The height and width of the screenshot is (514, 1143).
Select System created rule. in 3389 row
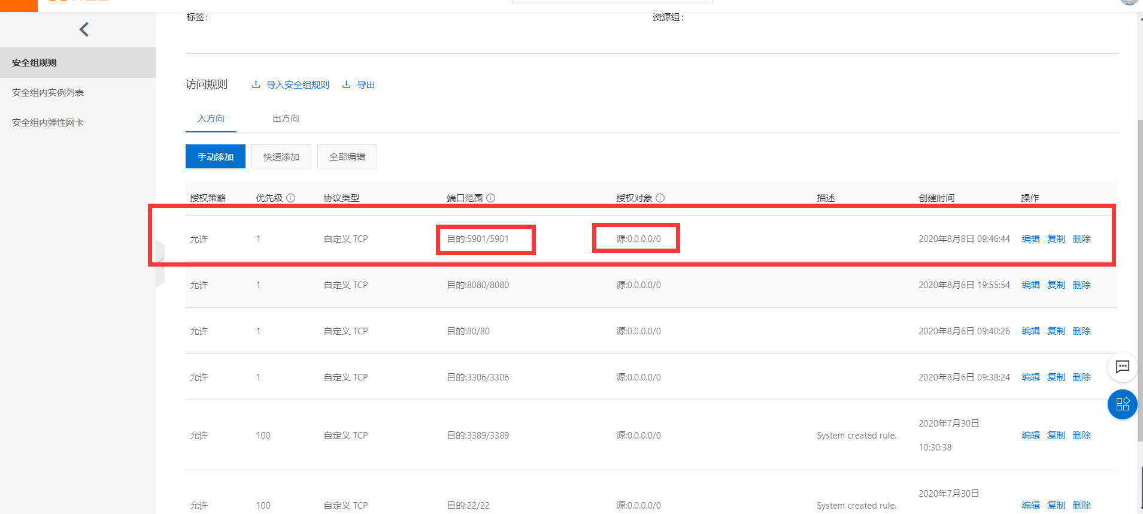(856, 436)
